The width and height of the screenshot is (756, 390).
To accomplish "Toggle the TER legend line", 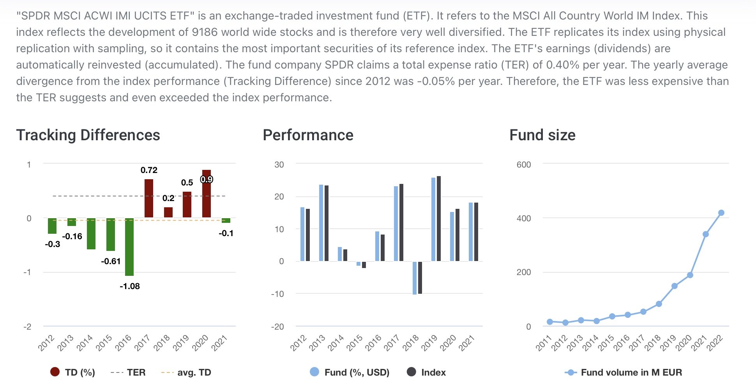I will click(129, 372).
